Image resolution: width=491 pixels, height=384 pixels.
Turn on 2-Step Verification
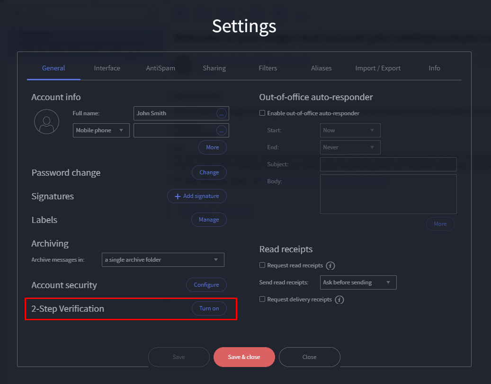[x=209, y=308]
